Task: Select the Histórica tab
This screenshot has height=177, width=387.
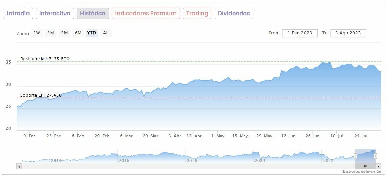Action: [x=93, y=14]
